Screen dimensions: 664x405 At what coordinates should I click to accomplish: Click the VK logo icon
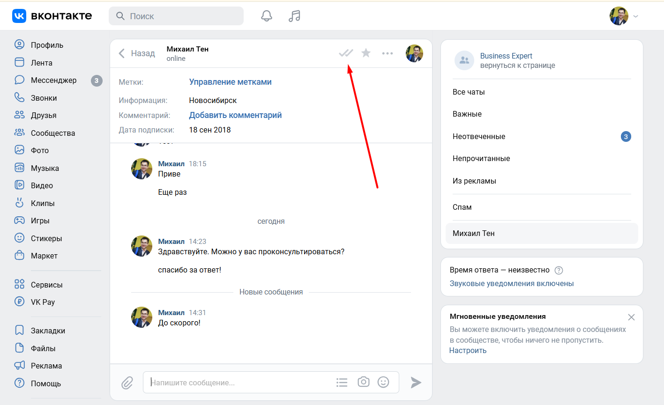pos(19,16)
